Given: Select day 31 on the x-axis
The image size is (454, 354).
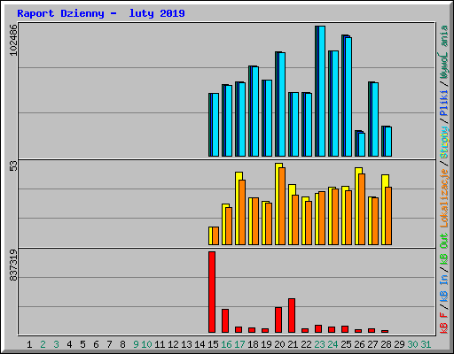Looking at the screenshot, I should [x=426, y=344].
